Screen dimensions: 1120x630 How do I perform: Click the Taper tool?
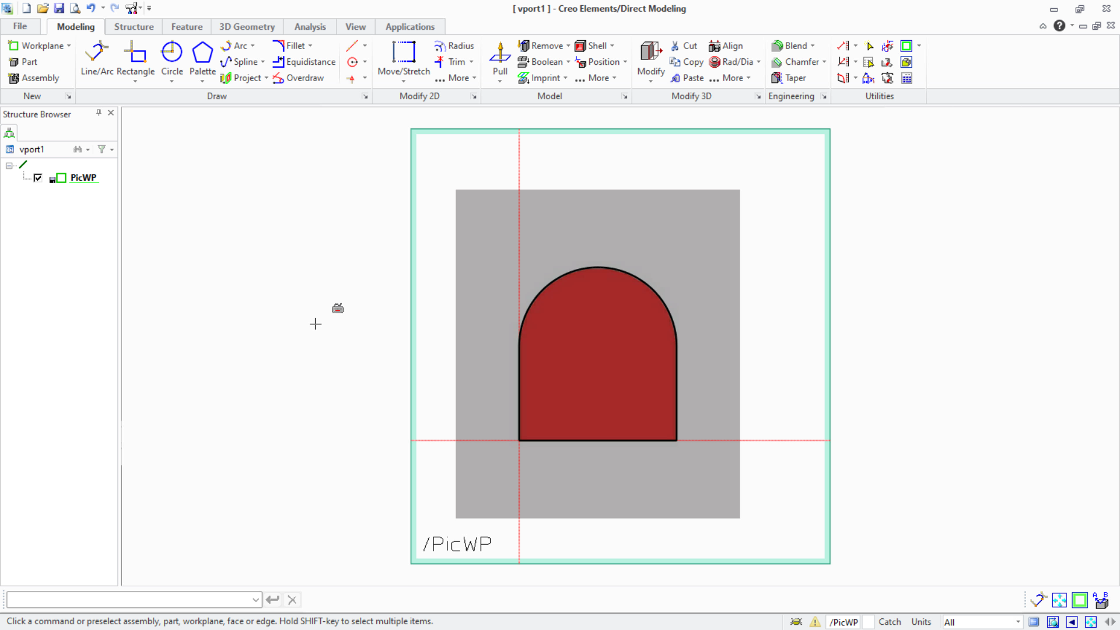789,78
